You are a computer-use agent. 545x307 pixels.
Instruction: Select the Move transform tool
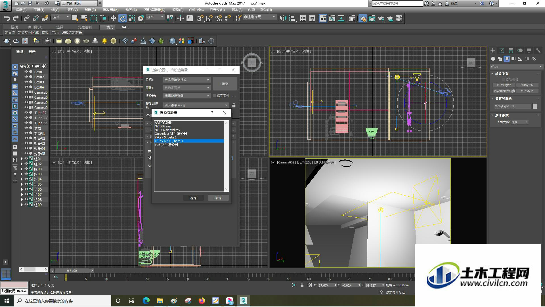click(x=113, y=18)
